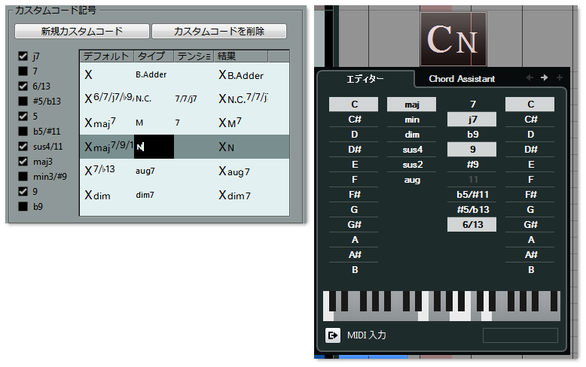Enable the #5/b13 checkbox
The image size is (586, 367).
pos(23,101)
